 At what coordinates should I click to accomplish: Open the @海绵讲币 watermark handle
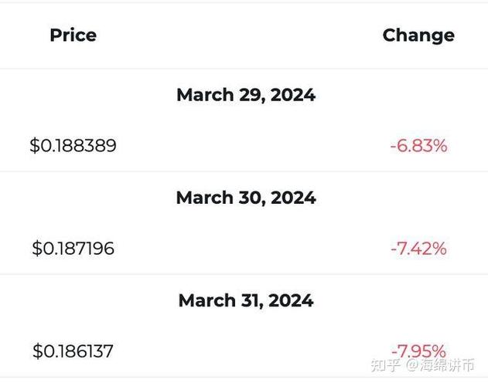coord(440,365)
